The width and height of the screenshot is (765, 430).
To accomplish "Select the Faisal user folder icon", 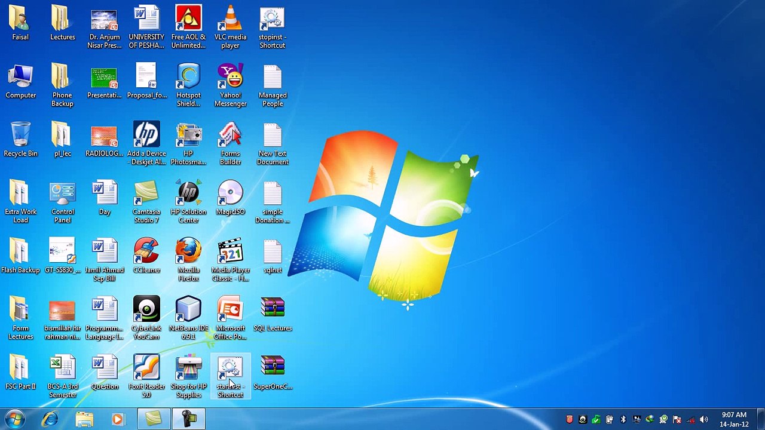I will point(20,23).
